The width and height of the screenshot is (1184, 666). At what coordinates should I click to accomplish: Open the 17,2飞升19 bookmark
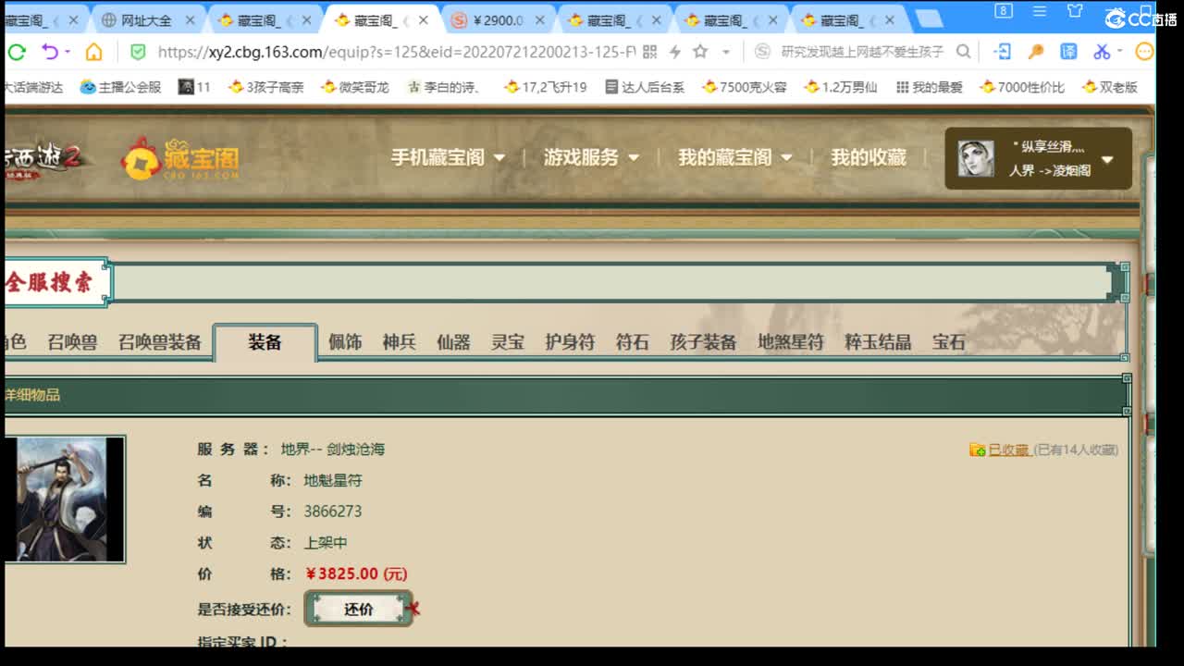click(x=546, y=87)
